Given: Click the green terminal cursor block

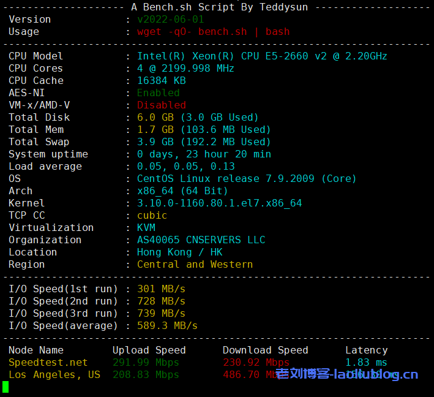Looking at the screenshot, I should (6, 387).
